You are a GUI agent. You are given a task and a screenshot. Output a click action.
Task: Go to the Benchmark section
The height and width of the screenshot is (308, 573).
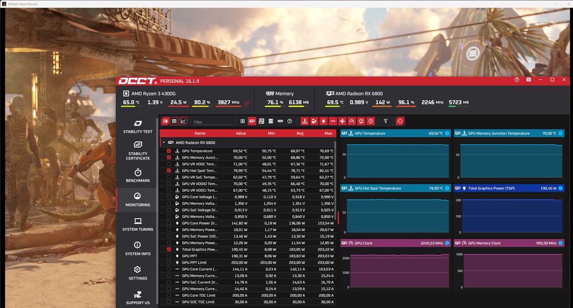pyautogui.click(x=138, y=175)
